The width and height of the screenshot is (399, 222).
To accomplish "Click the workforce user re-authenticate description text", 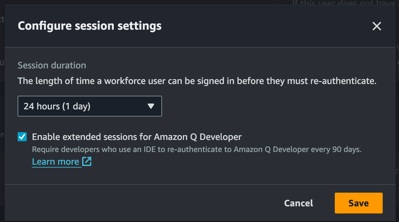I will pyautogui.click(x=197, y=82).
